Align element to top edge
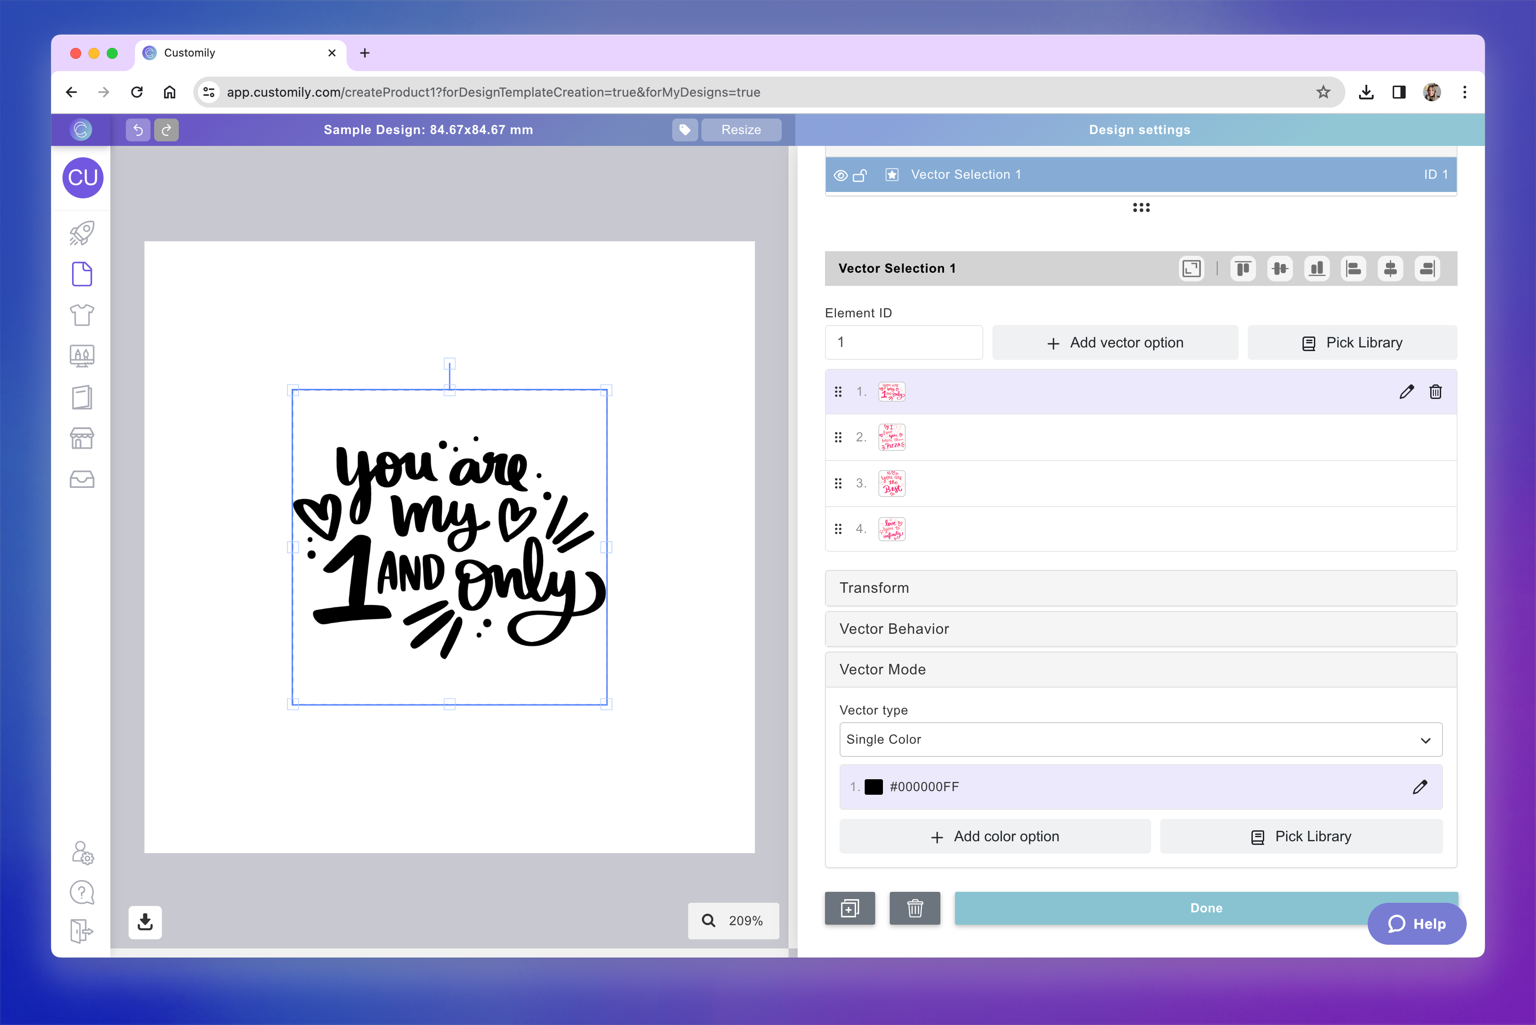The width and height of the screenshot is (1536, 1025). [x=1243, y=269]
